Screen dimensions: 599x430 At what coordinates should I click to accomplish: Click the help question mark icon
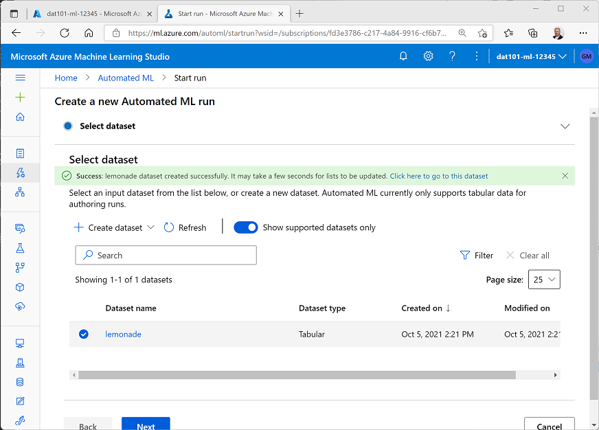[x=452, y=56]
